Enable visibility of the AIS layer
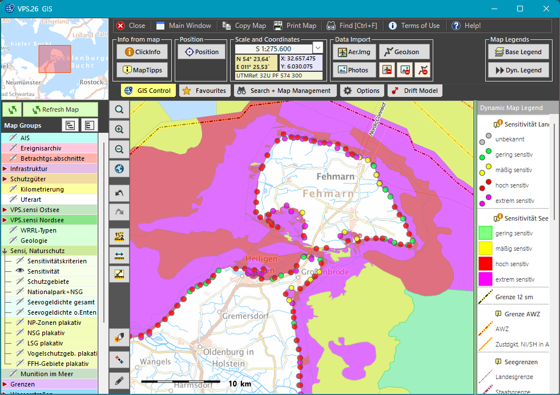 coord(13,138)
